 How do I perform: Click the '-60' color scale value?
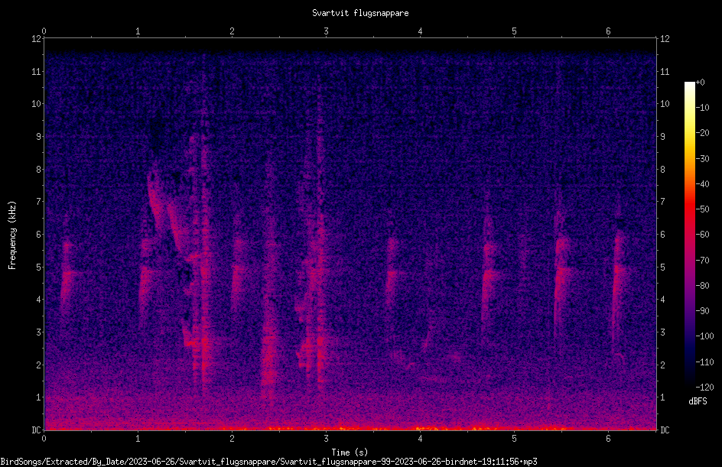702,235
